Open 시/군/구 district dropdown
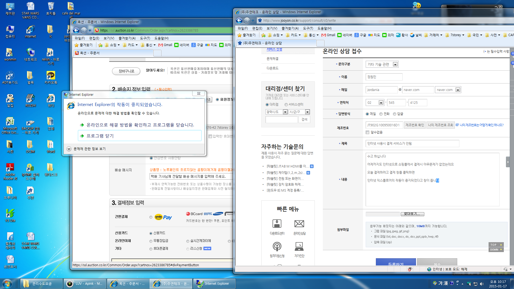Viewport: 514px width, 289px height. pyautogui.click(x=299, y=112)
